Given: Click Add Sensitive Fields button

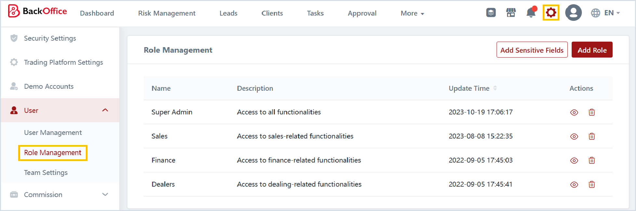Looking at the screenshot, I should (532, 50).
